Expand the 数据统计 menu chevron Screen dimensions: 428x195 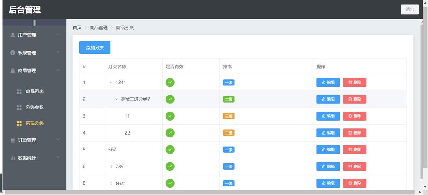[58, 157]
